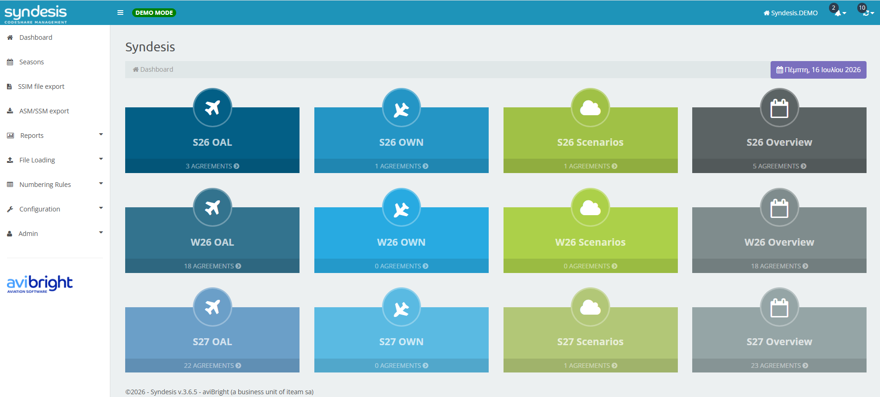This screenshot has height=397, width=880.
Task: Click the footer copyright version text
Action: 219,392
